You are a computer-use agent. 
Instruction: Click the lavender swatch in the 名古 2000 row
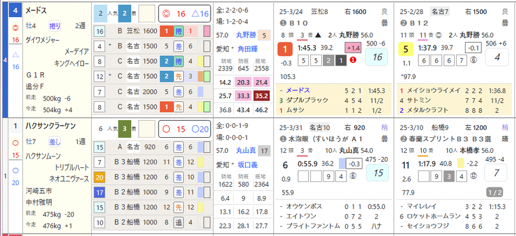point(200,92)
